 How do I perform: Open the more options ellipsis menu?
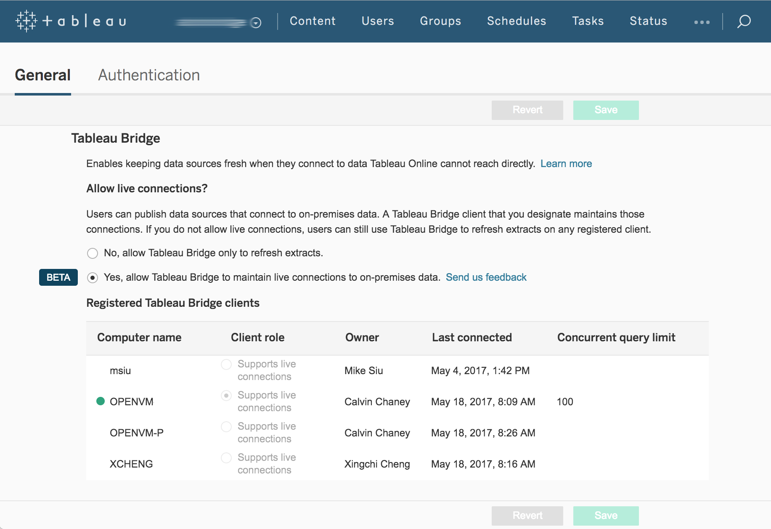pyautogui.click(x=702, y=22)
